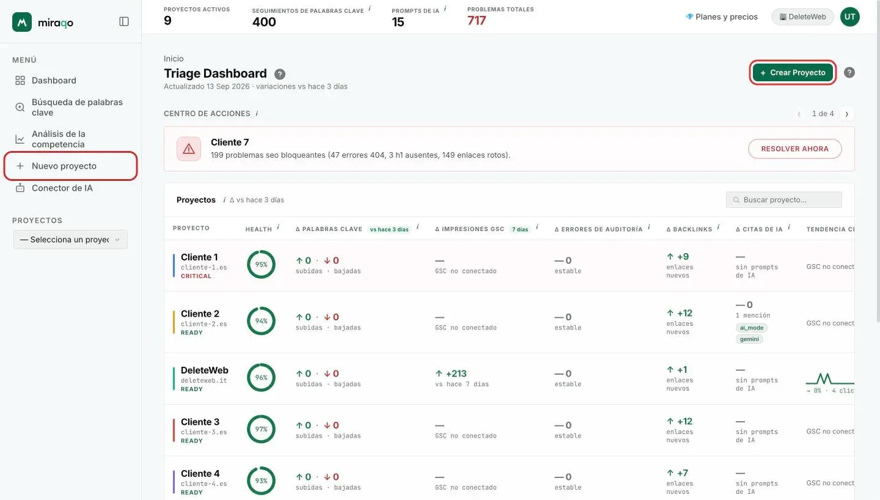Click info icon on Backlinks column header
This screenshot has width=880, height=500.
point(719,227)
